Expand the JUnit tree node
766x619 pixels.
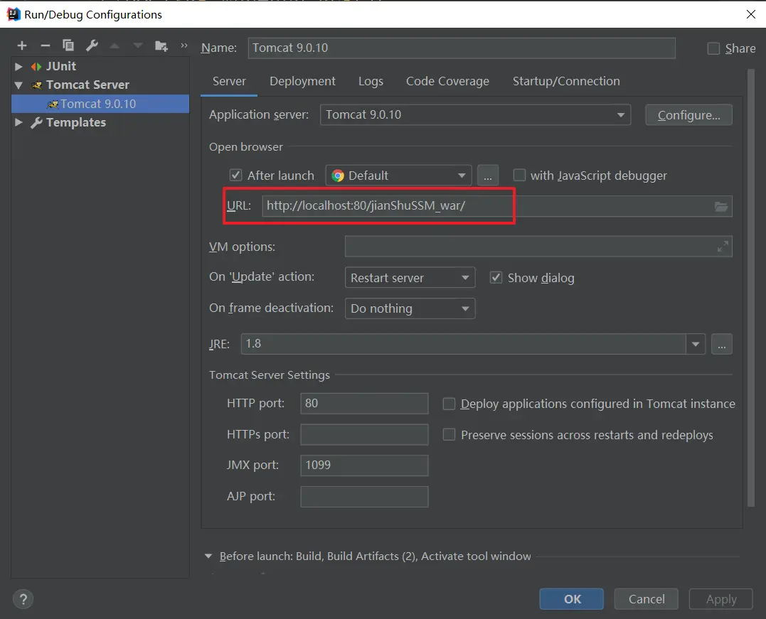(x=18, y=66)
